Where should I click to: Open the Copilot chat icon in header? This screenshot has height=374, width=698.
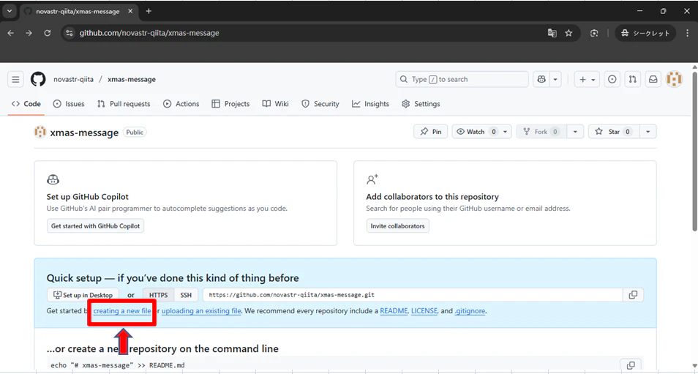pos(541,80)
